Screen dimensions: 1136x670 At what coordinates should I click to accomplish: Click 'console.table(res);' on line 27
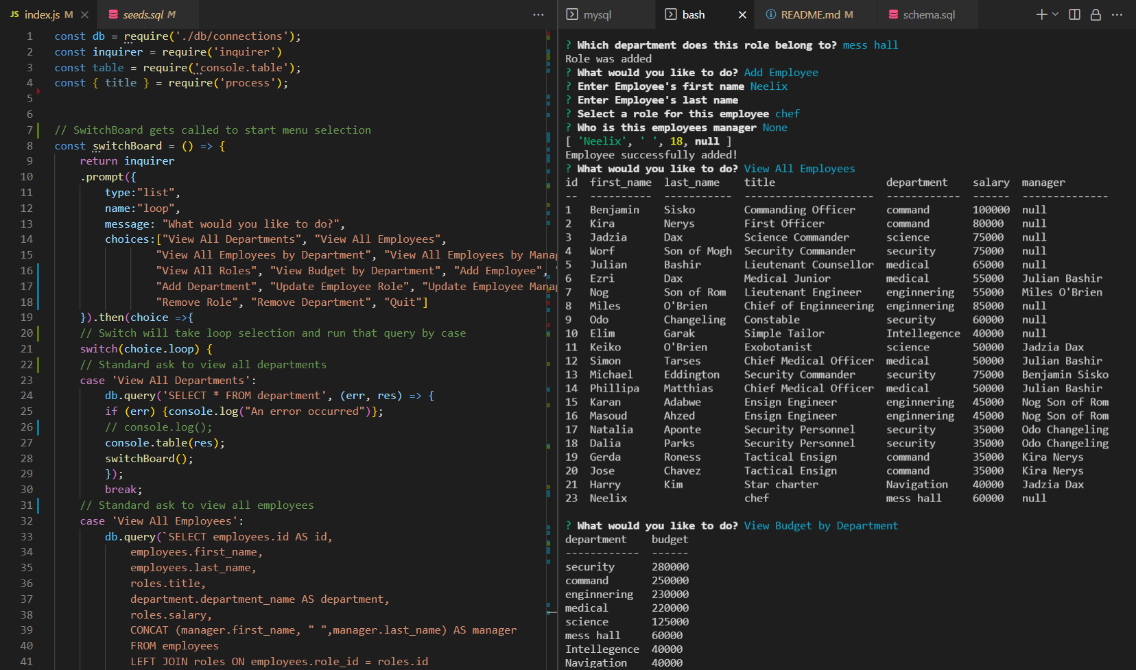pyautogui.click(x=165, y=442)
